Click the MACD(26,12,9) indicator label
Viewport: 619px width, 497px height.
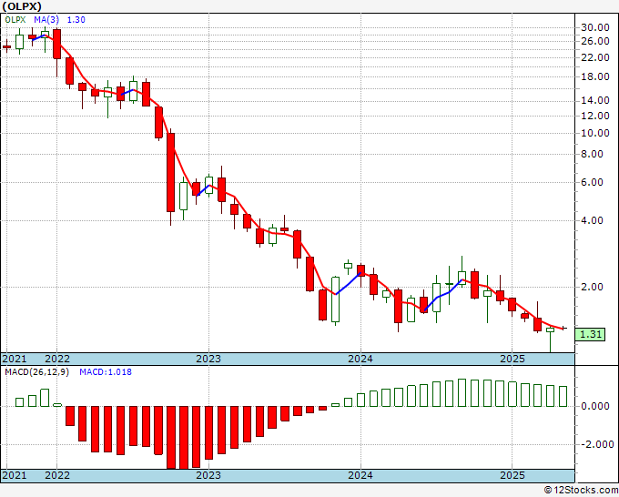(36, 372)
